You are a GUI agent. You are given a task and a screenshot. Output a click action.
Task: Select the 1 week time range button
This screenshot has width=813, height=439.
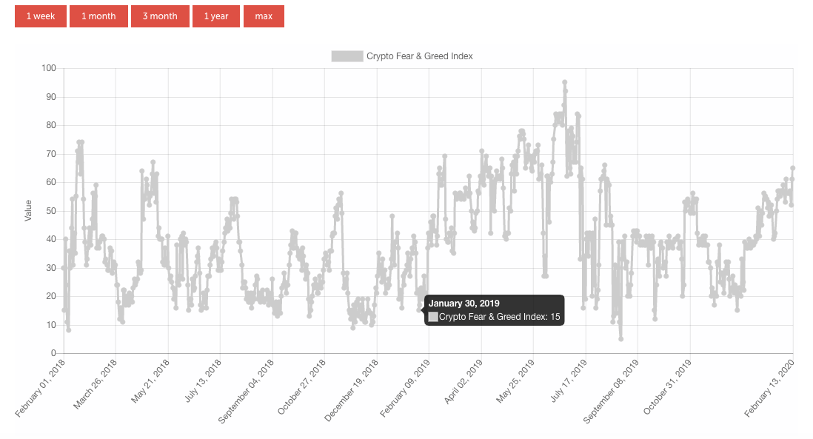coord(40,16)
